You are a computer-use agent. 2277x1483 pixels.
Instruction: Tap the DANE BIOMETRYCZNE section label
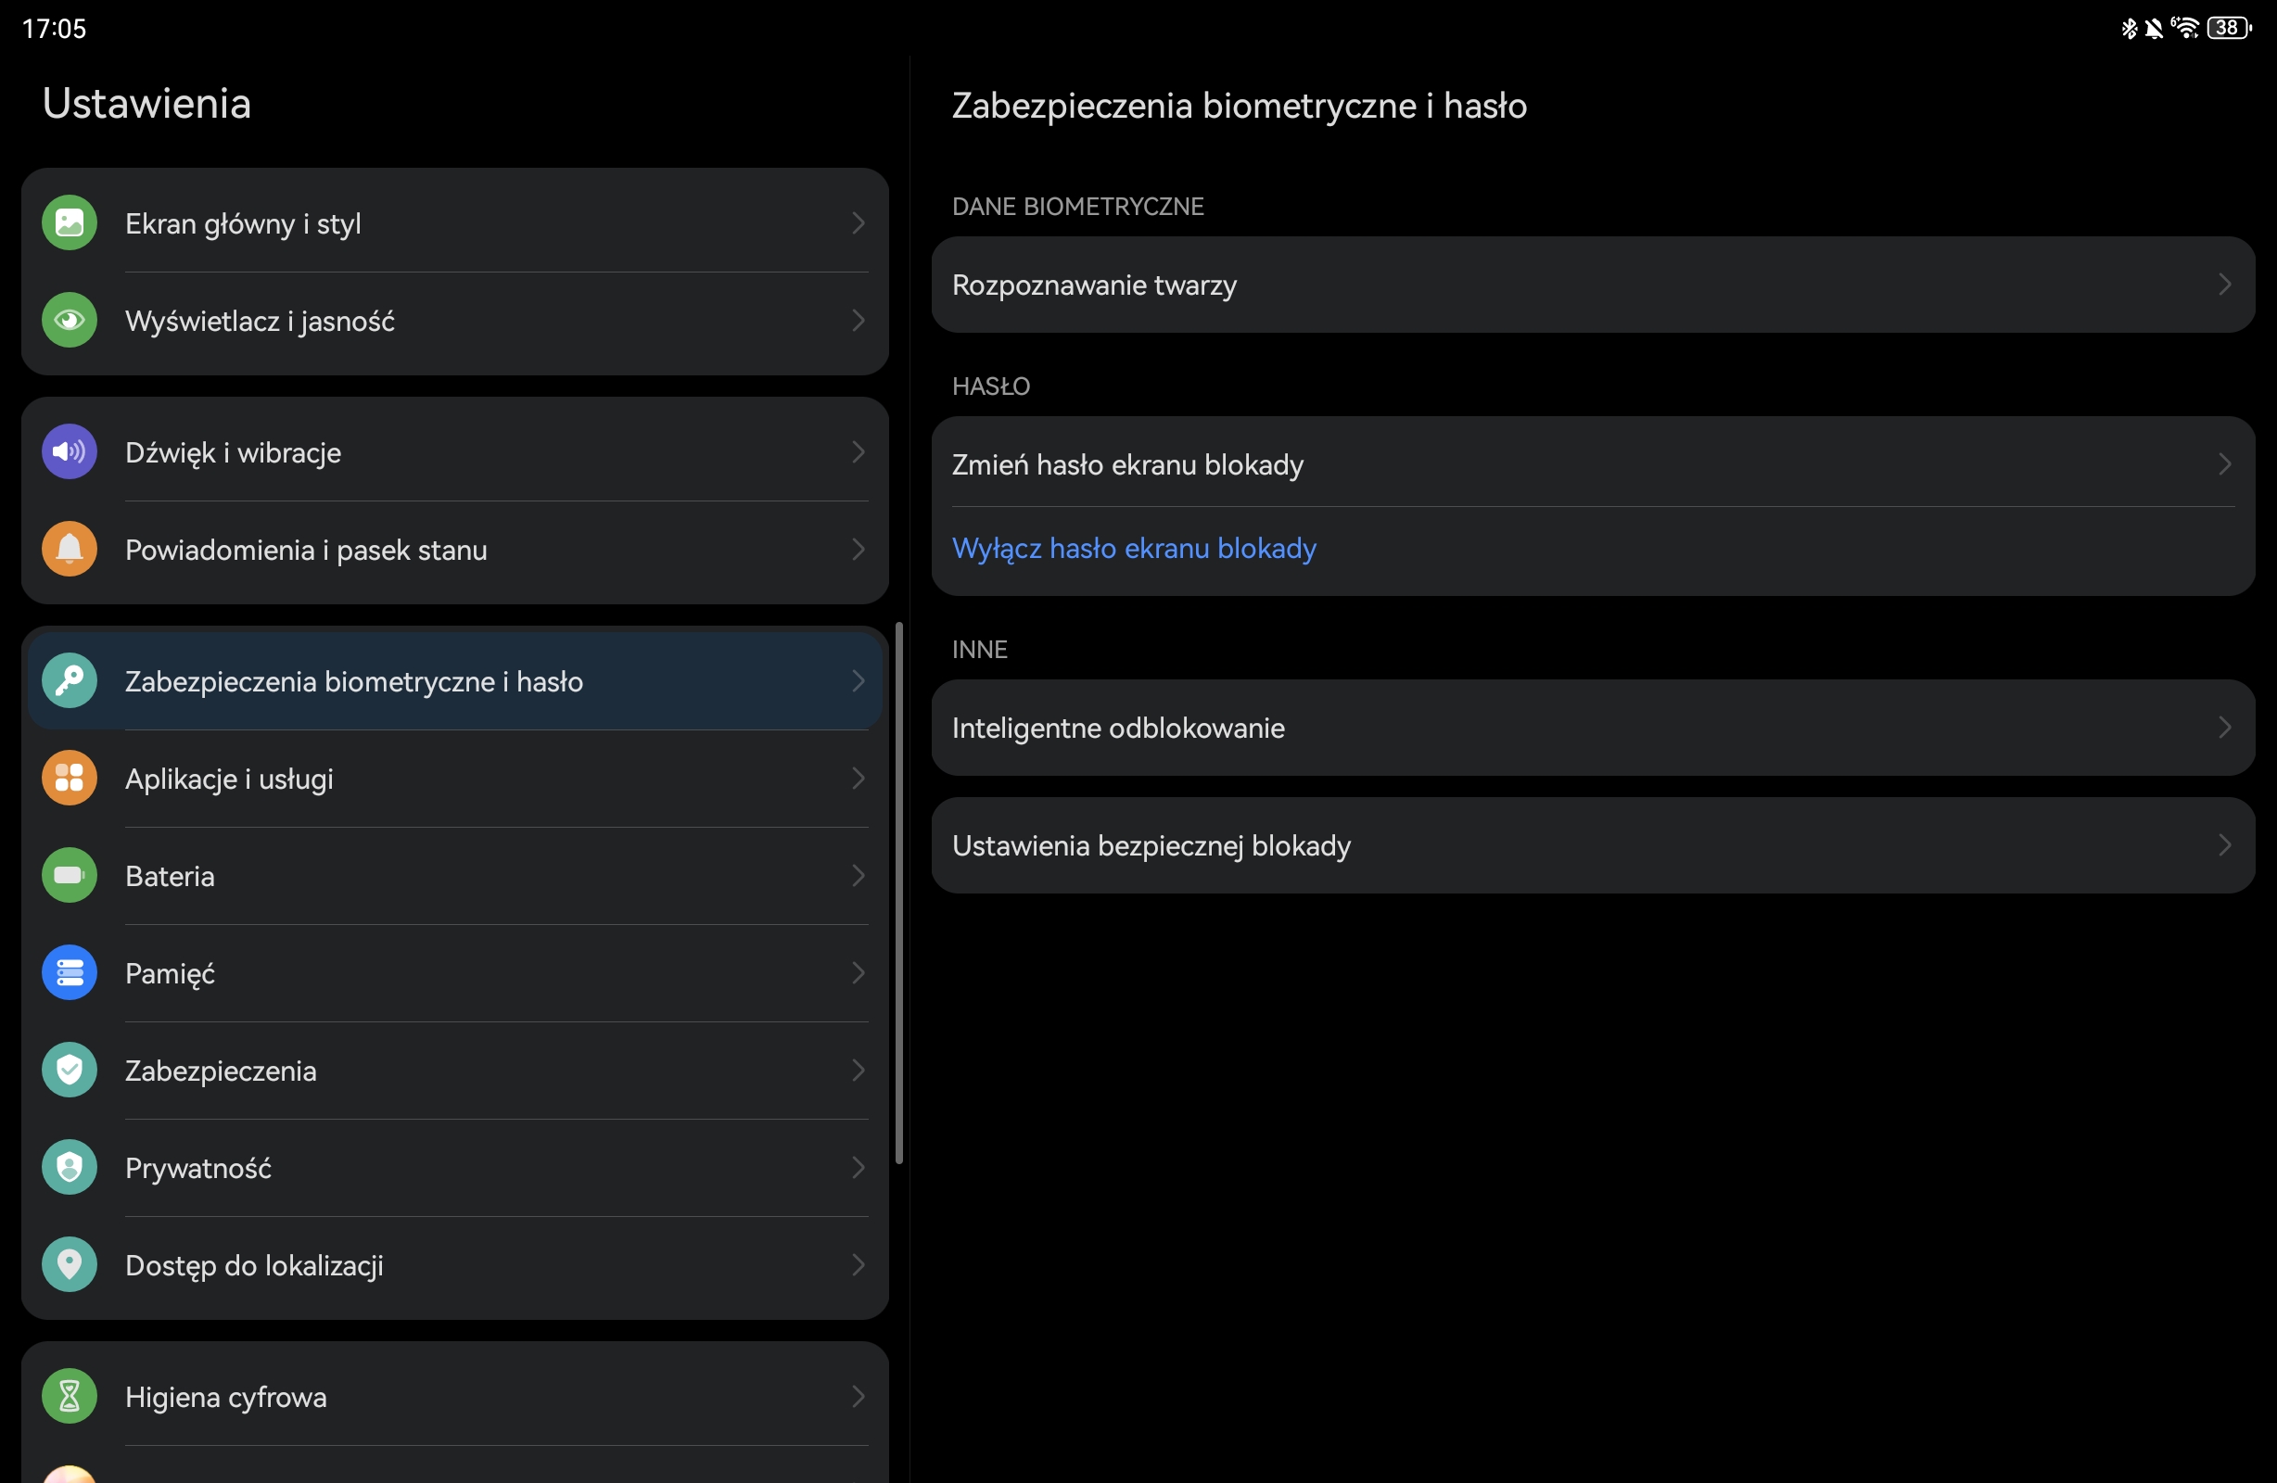tap(1077, 206)
